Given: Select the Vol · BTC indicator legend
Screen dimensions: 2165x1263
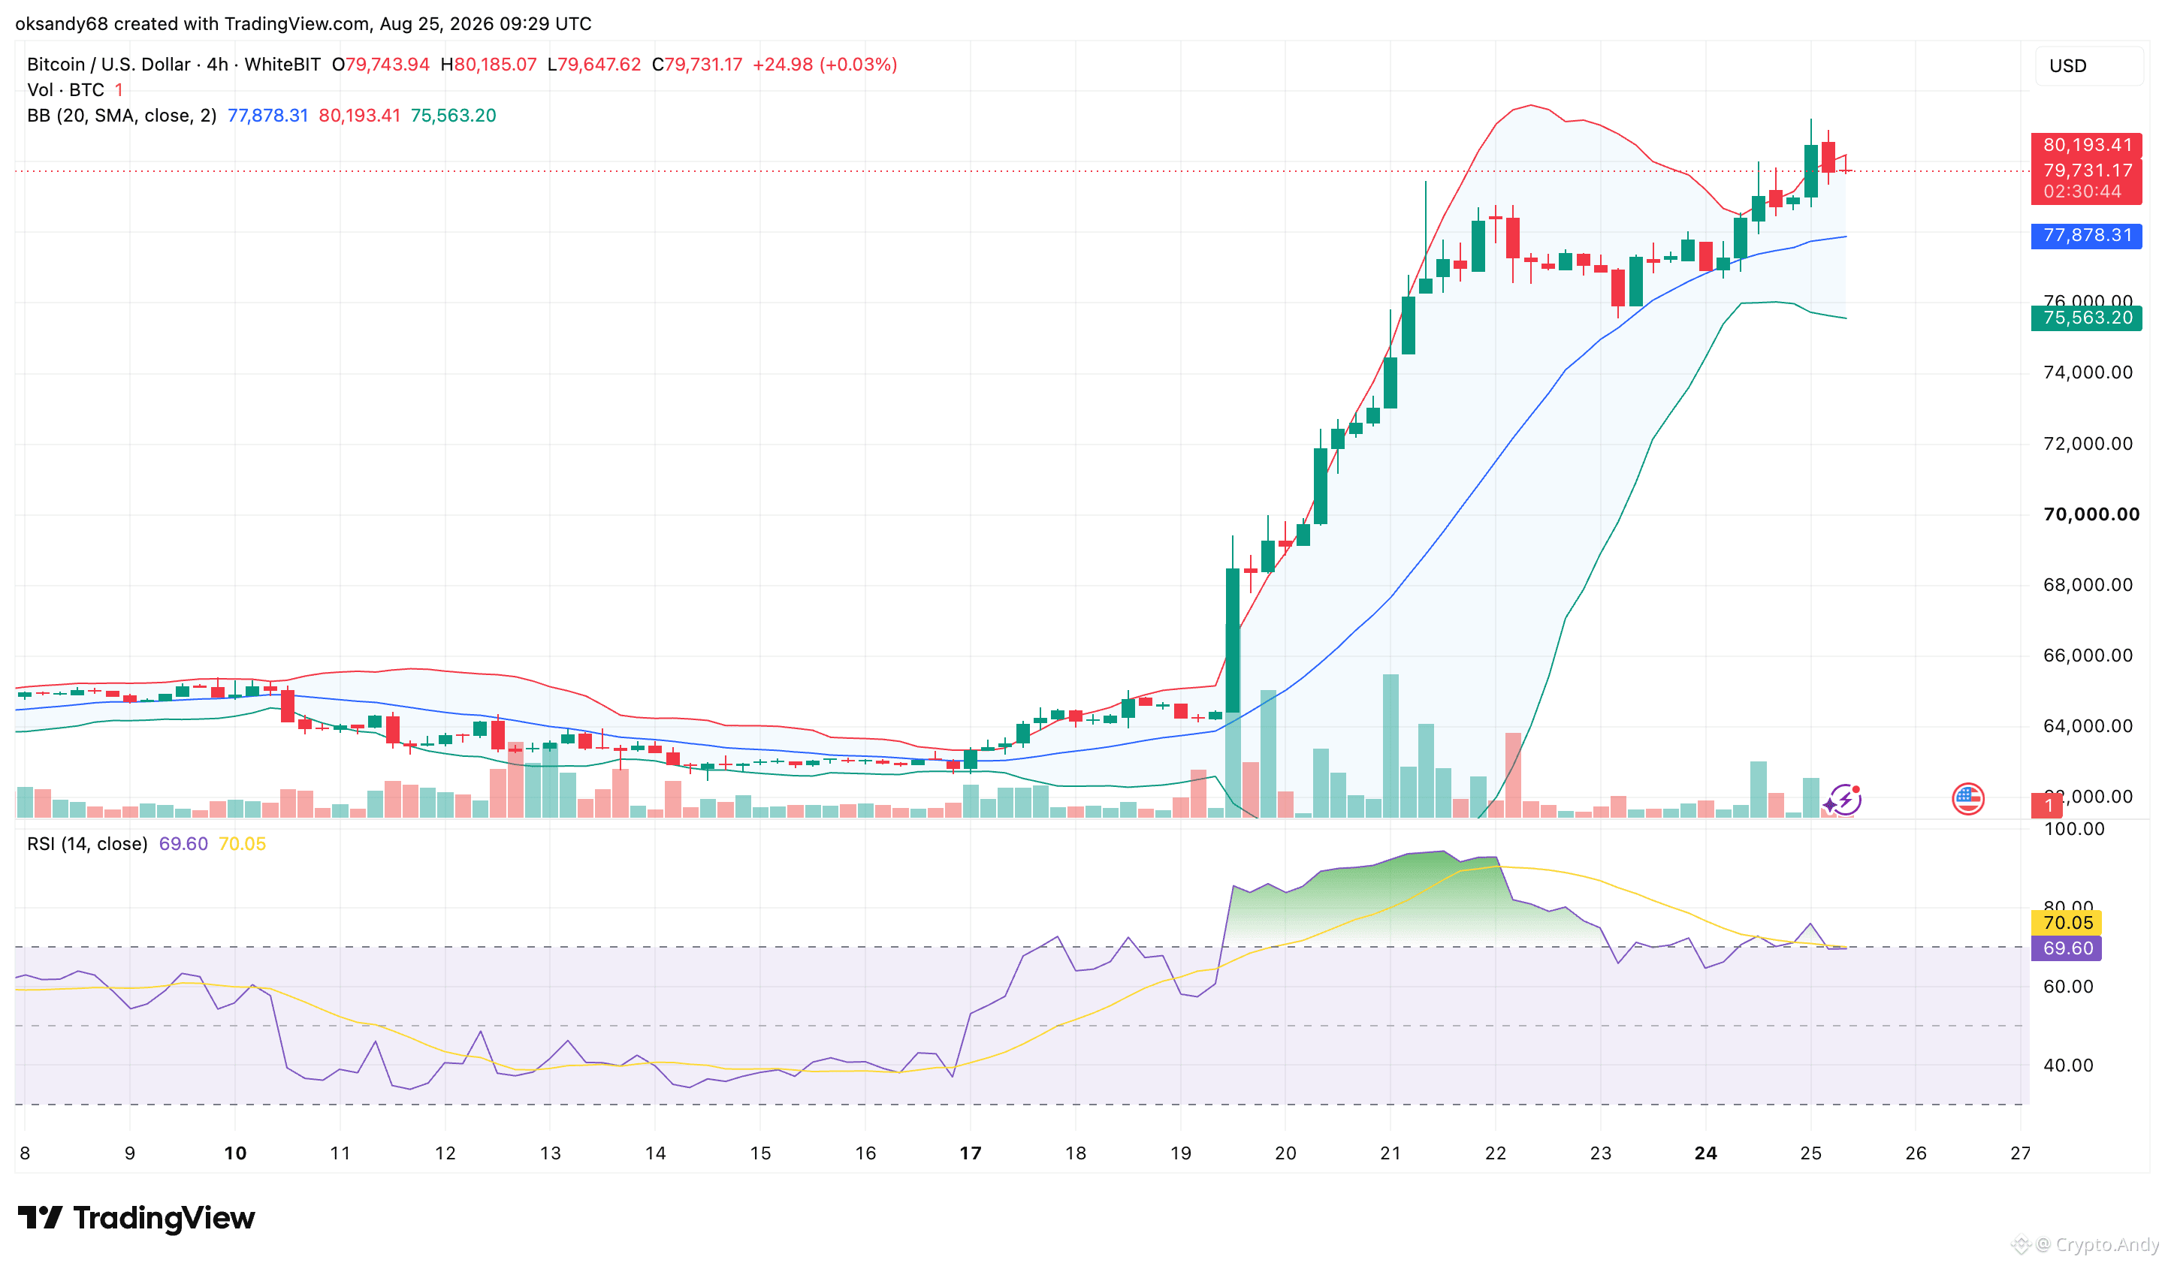Looking at the screenshot, I should click(65, 90).
